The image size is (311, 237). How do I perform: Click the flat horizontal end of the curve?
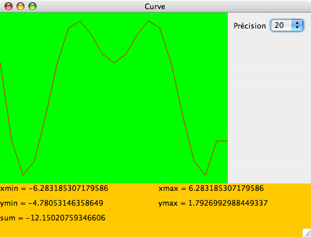coord(222,141)
